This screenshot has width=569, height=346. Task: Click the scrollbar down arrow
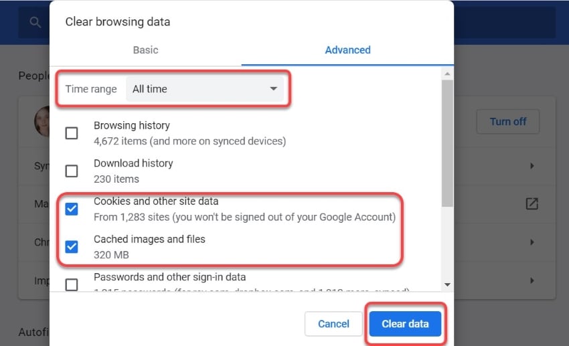[x=447, y=284]
